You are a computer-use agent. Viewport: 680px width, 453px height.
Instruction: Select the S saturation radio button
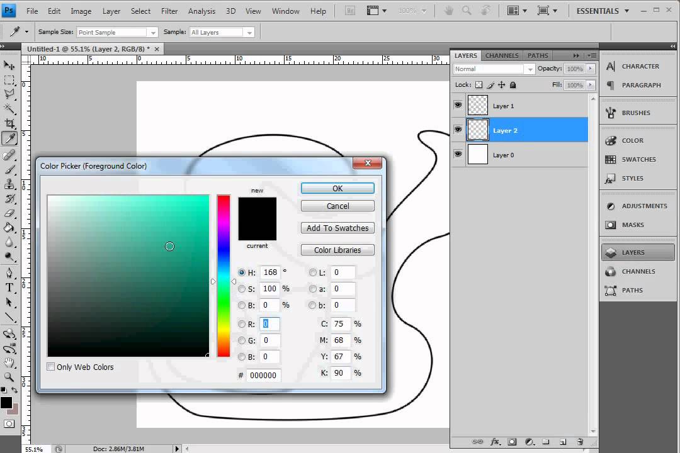pyautogui.click(x=242, y=289)
